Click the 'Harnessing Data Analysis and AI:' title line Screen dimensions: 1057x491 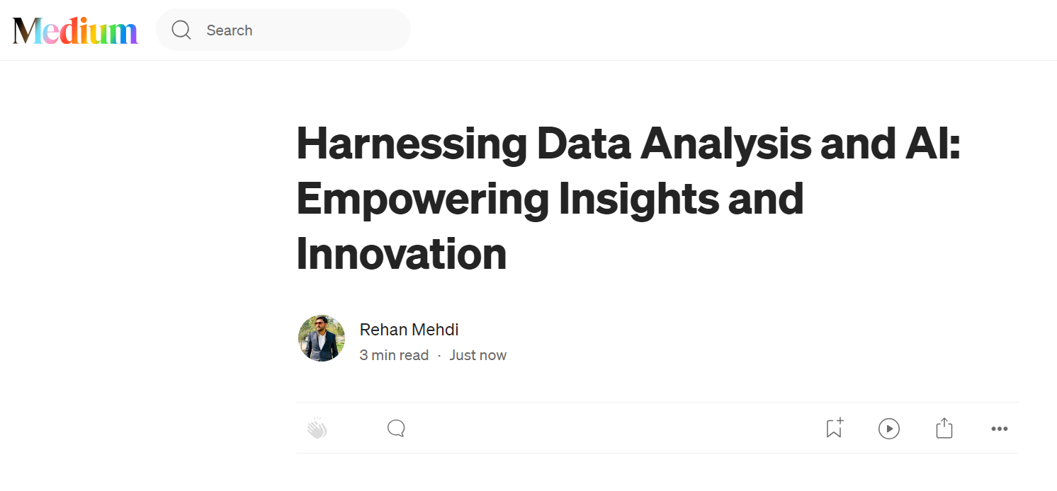pos(628,143)
